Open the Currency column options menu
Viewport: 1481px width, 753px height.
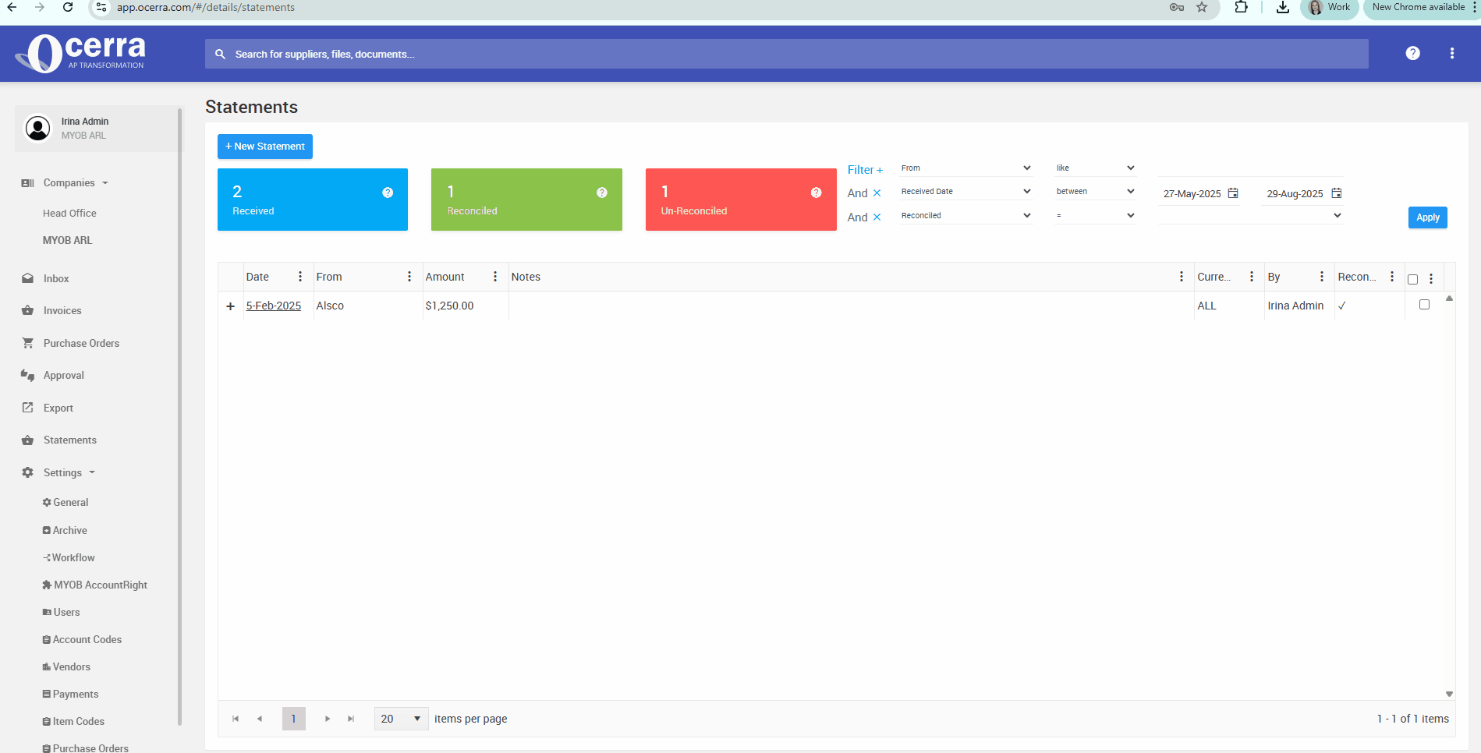[x=1252, y=277]
